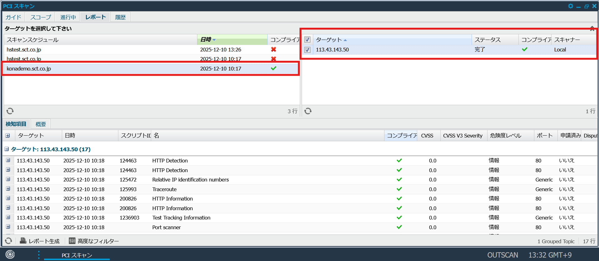Open the 履歴 tab
Viewport: 599px width, 261px height.
(x=120, y=17)
